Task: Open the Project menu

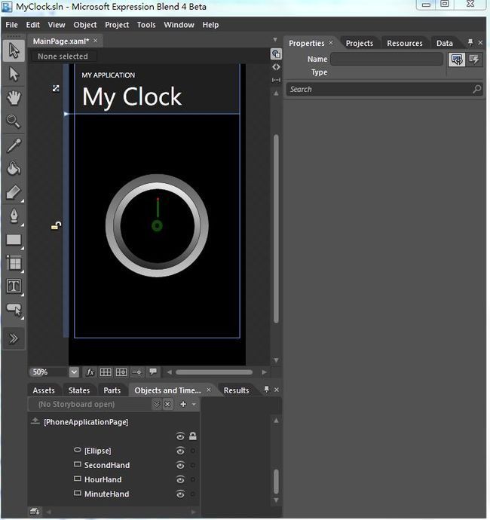Action: (117, 25)
